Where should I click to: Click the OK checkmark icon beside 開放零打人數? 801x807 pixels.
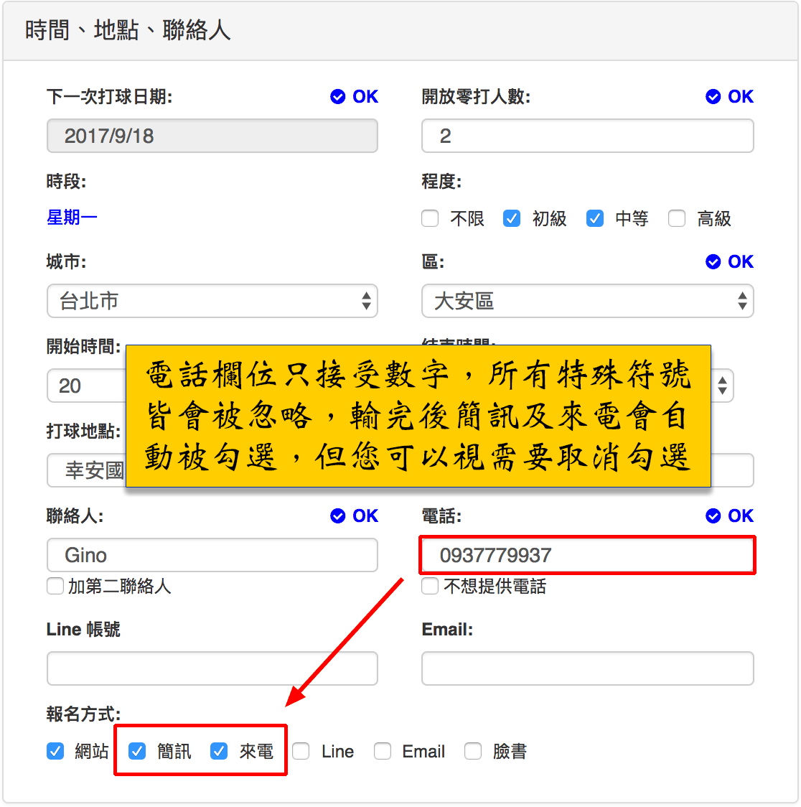(x=713, y=97)
